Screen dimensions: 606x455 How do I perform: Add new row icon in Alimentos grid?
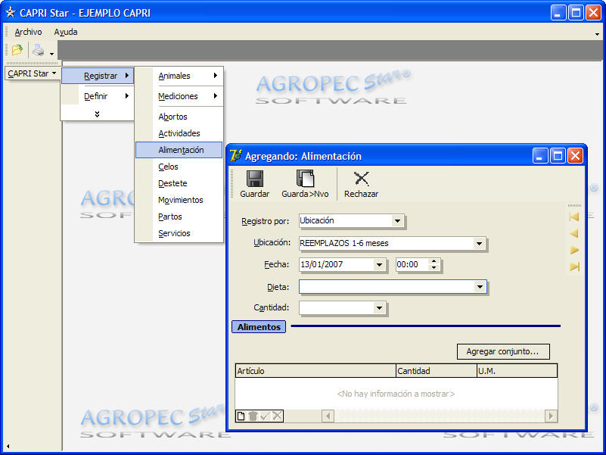(x=241, y=416)
